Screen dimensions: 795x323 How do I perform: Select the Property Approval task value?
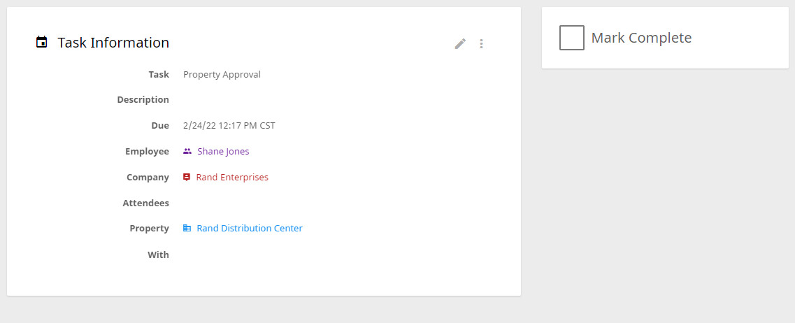(222, 75)
